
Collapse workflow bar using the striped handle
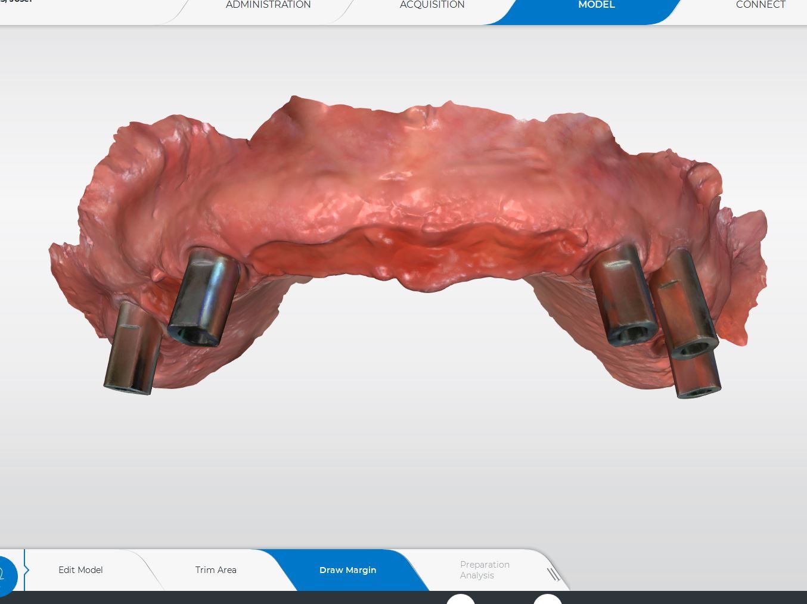pyautogui.click(x=554, y=574)
